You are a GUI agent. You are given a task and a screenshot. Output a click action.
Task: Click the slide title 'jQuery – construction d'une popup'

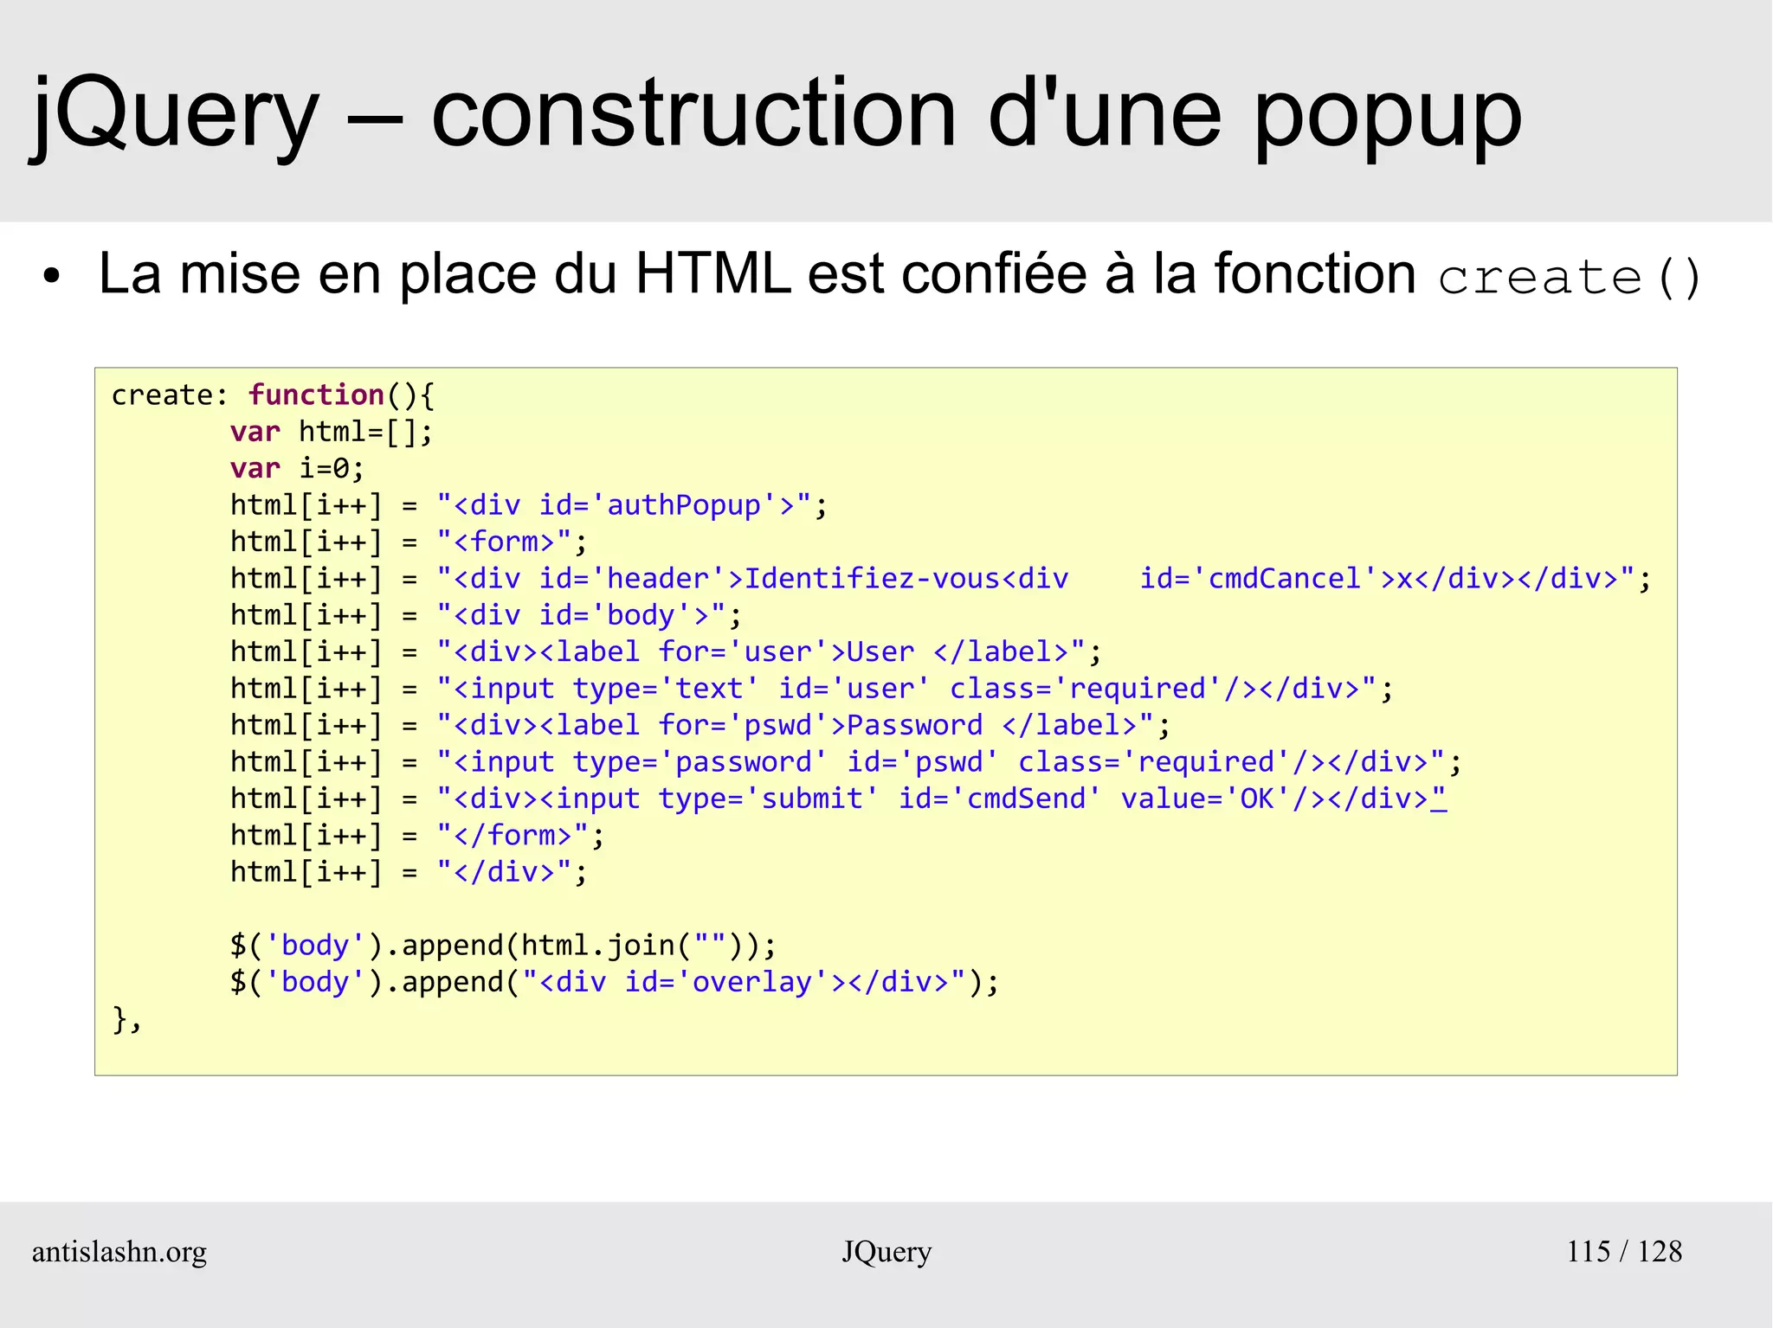point(776,113)
